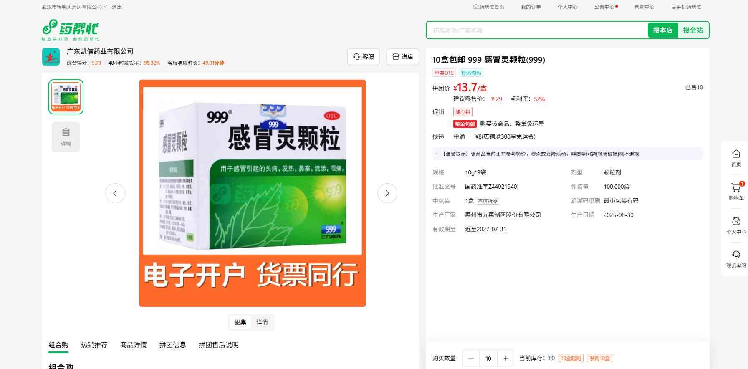Show previous product image with left arrow

[115, 193]
